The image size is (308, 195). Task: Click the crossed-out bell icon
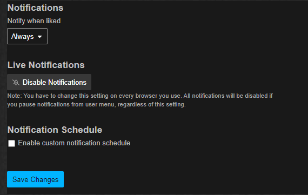point(16,82)
